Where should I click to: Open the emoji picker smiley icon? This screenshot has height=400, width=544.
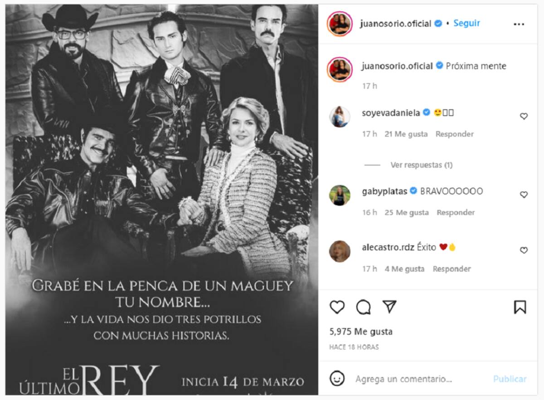pyautogui.click(x=337, y=379)
